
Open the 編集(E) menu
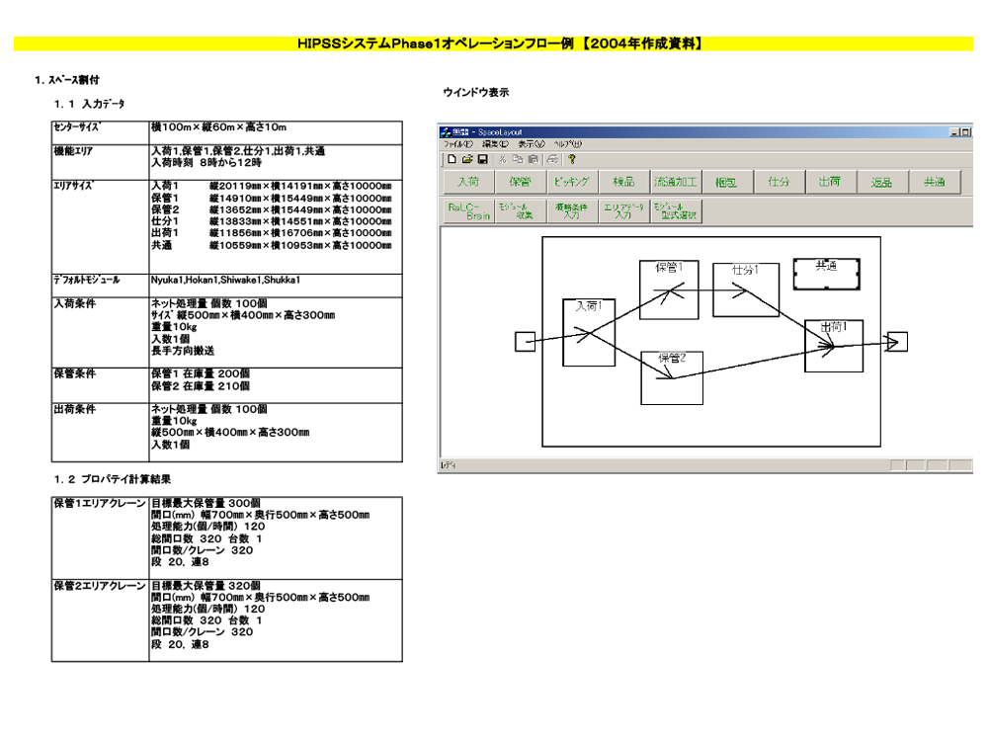point(495,144)
